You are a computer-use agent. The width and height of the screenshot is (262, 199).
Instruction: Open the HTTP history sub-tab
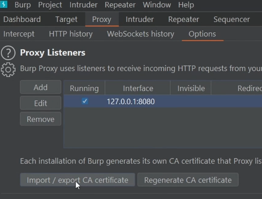[x=71, y=34]
